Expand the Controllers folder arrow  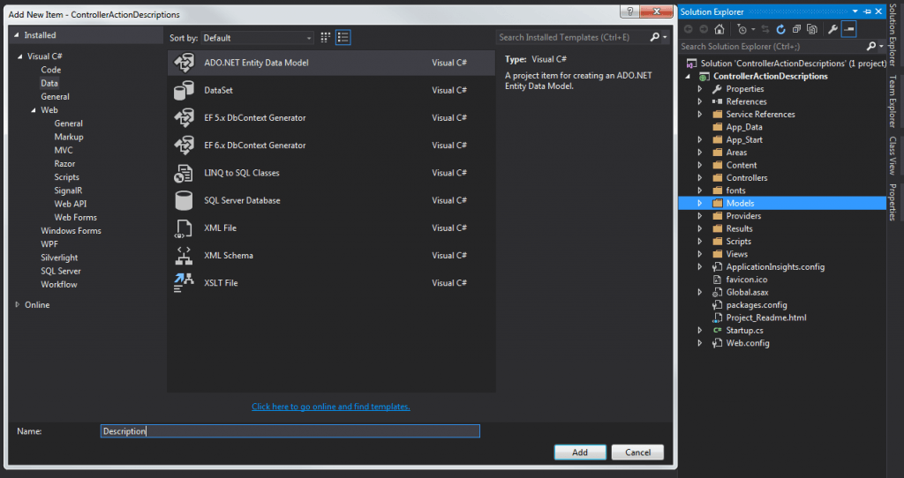point(700,178)
